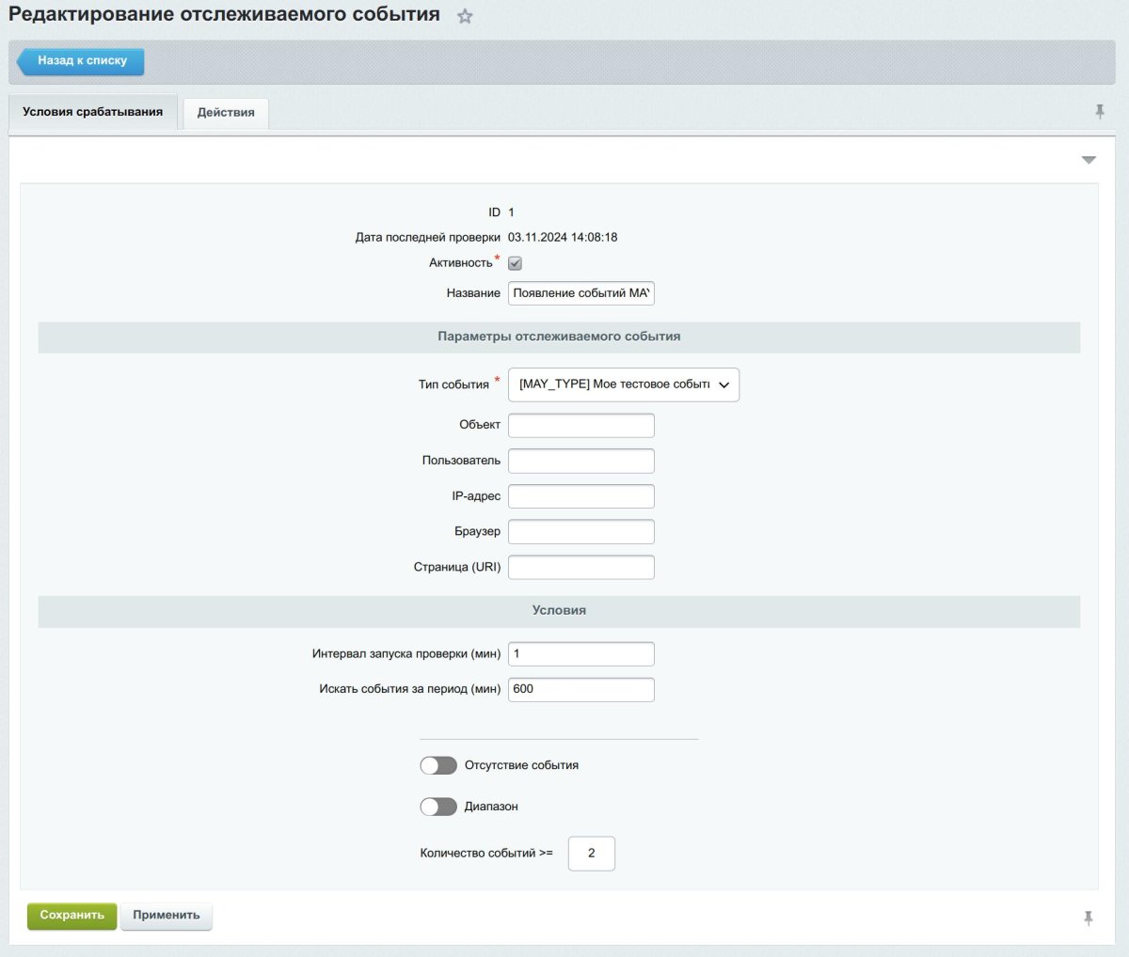Toggle the Активность checkbox
1129x957 pixels.
[514, 264]
